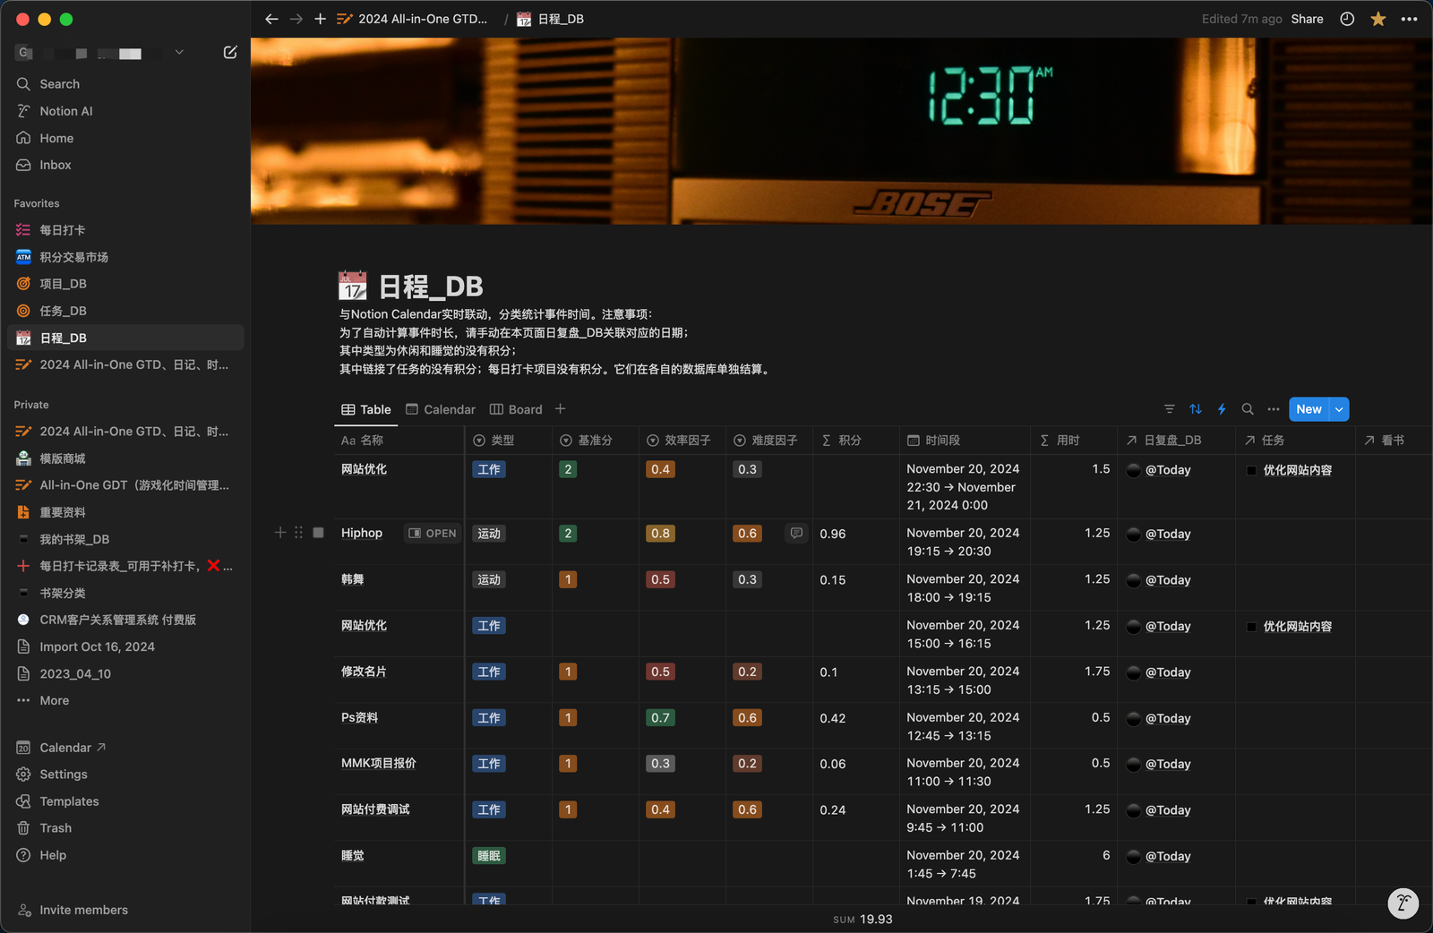Screen dimensions: 1433x933
Task: Select the Hiphop row checkbox
Action: (318, 533)
